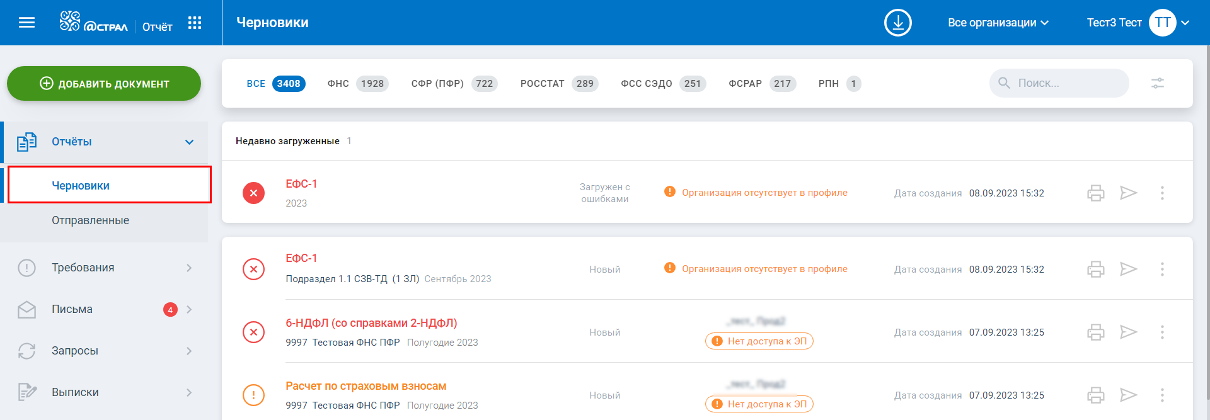Open more options for Расчет по страховым взносам

tap(1162, 395)
